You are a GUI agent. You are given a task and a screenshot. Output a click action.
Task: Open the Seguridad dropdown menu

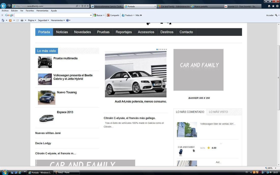(43, 20)
